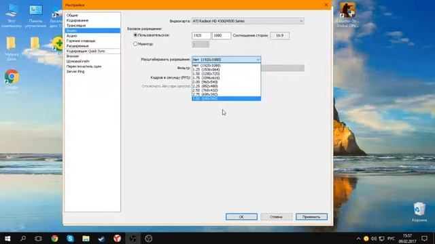The width and height of the screenshot is (435, 244).
Task: Open Yandex Browser from the taskbar
Action: 117,239
